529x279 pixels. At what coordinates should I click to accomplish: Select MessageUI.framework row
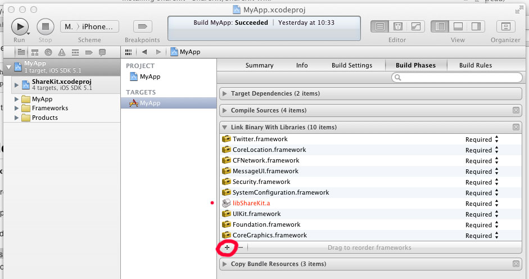pyautogui.click(x=370, y=171)
